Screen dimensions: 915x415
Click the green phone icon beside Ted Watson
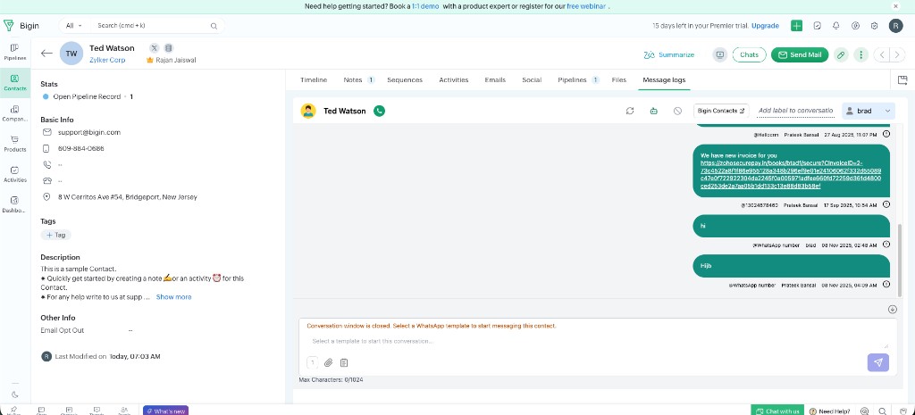click(x=379, y=111)
